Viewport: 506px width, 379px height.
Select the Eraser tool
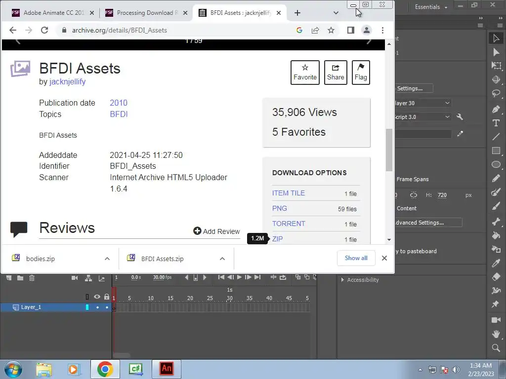coord(496,277)
